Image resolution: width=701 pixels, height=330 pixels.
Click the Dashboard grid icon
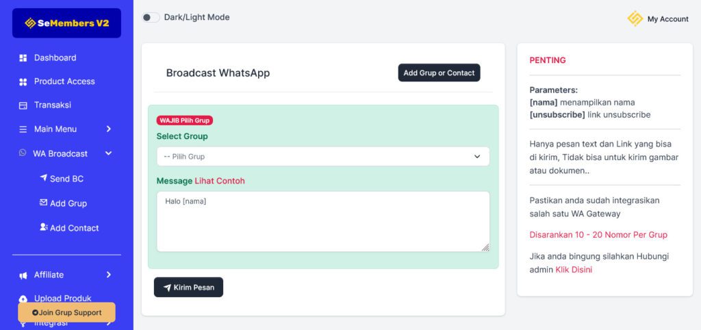23,58
